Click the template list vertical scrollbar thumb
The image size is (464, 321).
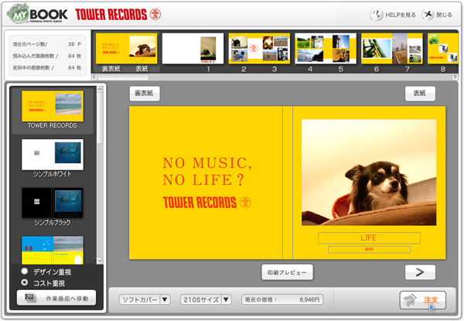point(100,118)
